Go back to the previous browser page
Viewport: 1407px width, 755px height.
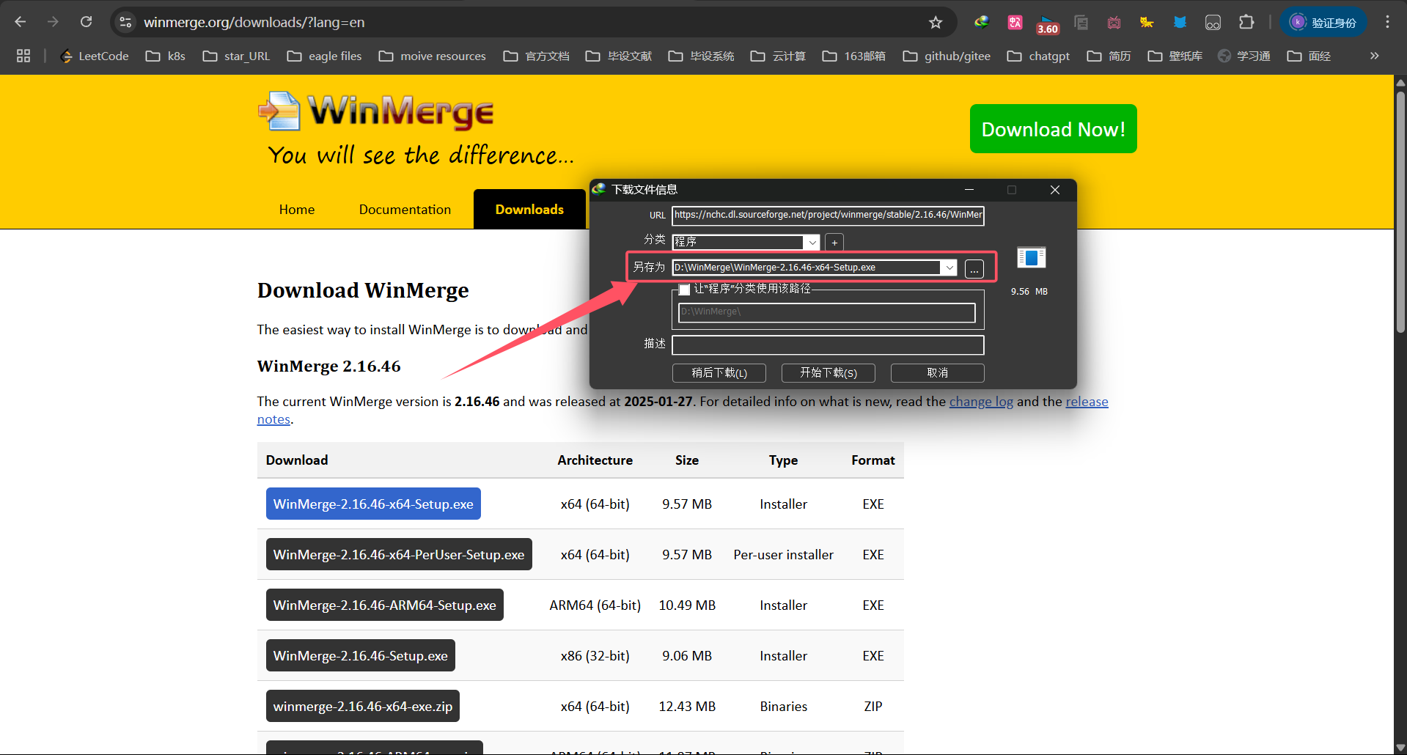pos(20,22)
